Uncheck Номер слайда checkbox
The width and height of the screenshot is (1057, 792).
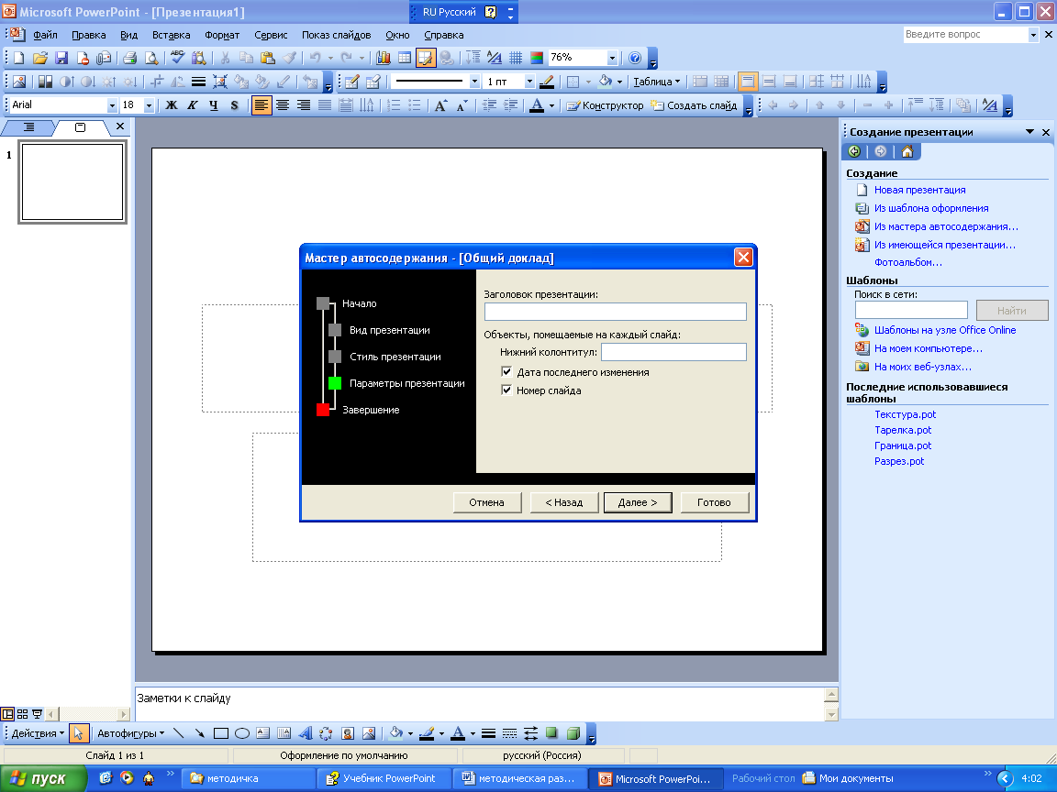pos(506,390)
